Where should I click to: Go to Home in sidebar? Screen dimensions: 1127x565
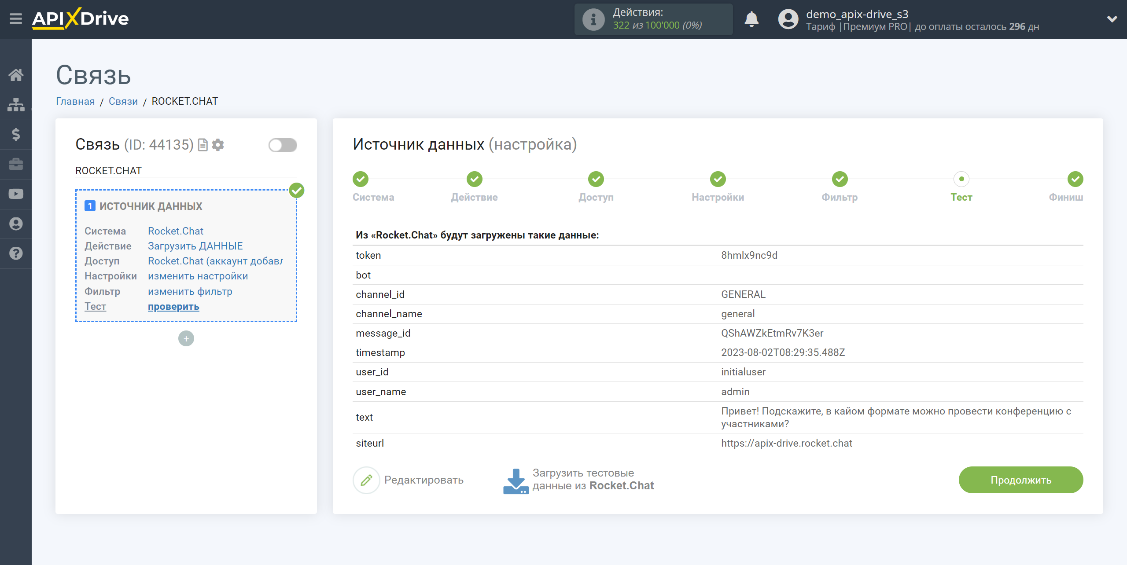pyautogui.click(x=16, y=75)
